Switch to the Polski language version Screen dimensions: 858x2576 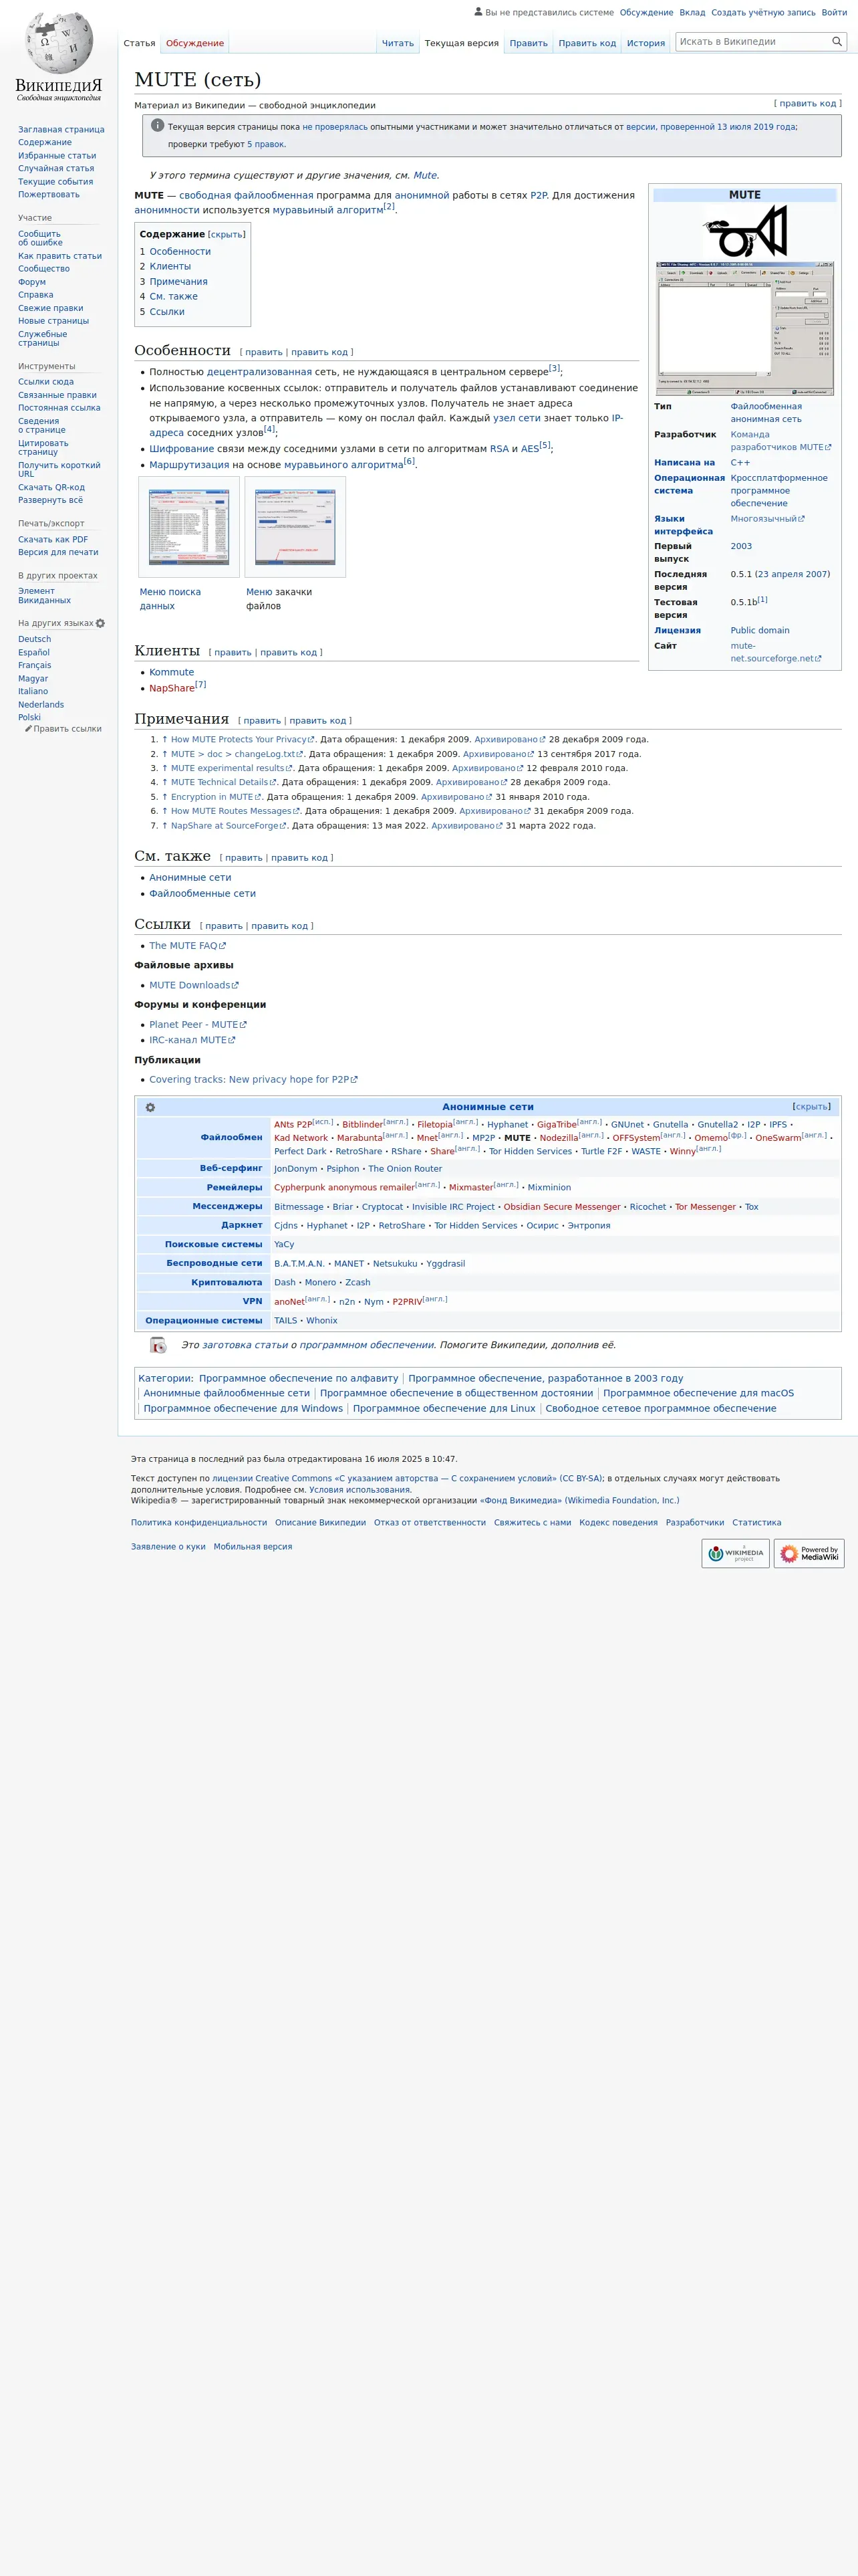coord(29,717)
